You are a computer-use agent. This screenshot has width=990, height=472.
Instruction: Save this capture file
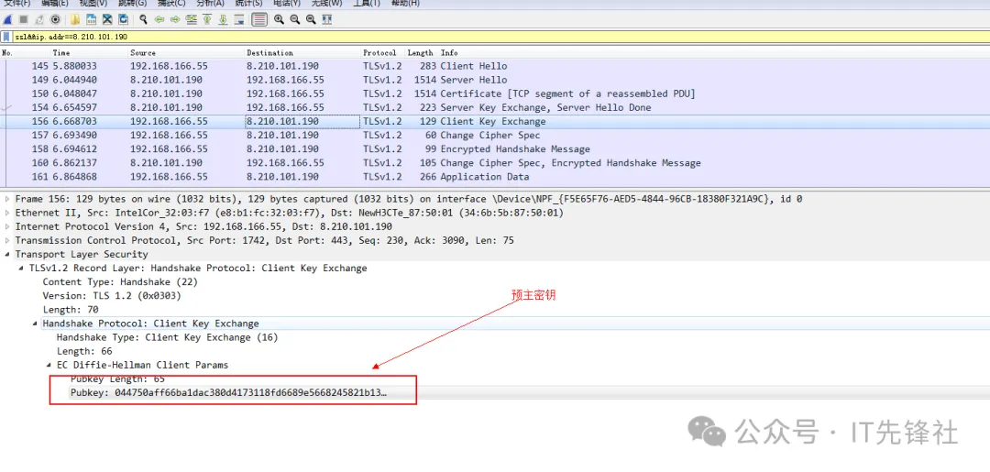91,19
